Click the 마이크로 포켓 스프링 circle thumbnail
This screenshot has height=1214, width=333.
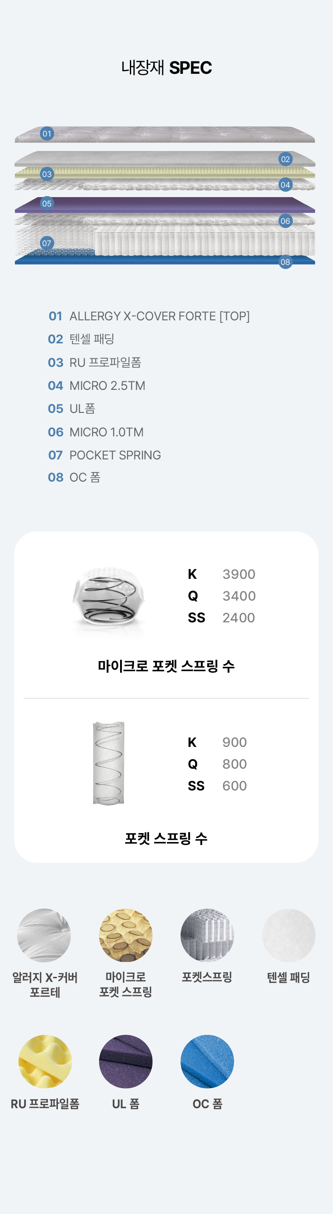126,935
